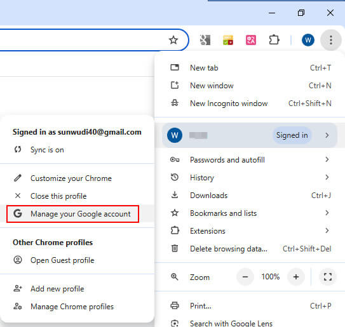345x327 pixels.
Task: Click the printer icon
Action: [175, 305]
